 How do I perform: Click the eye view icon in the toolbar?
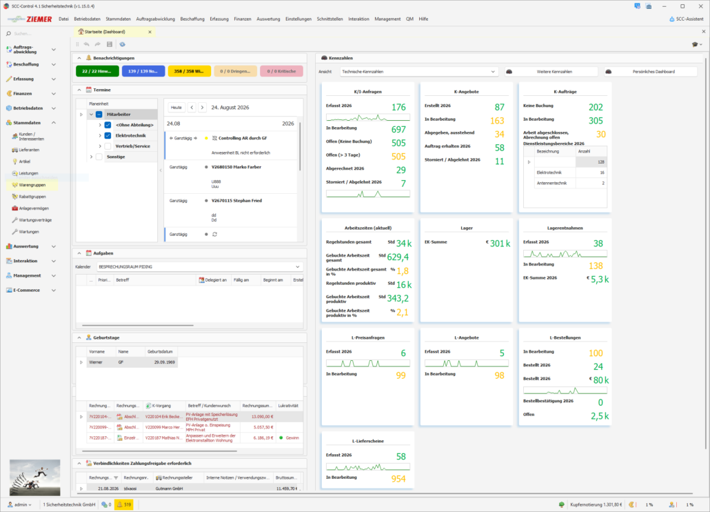(122, 44)
